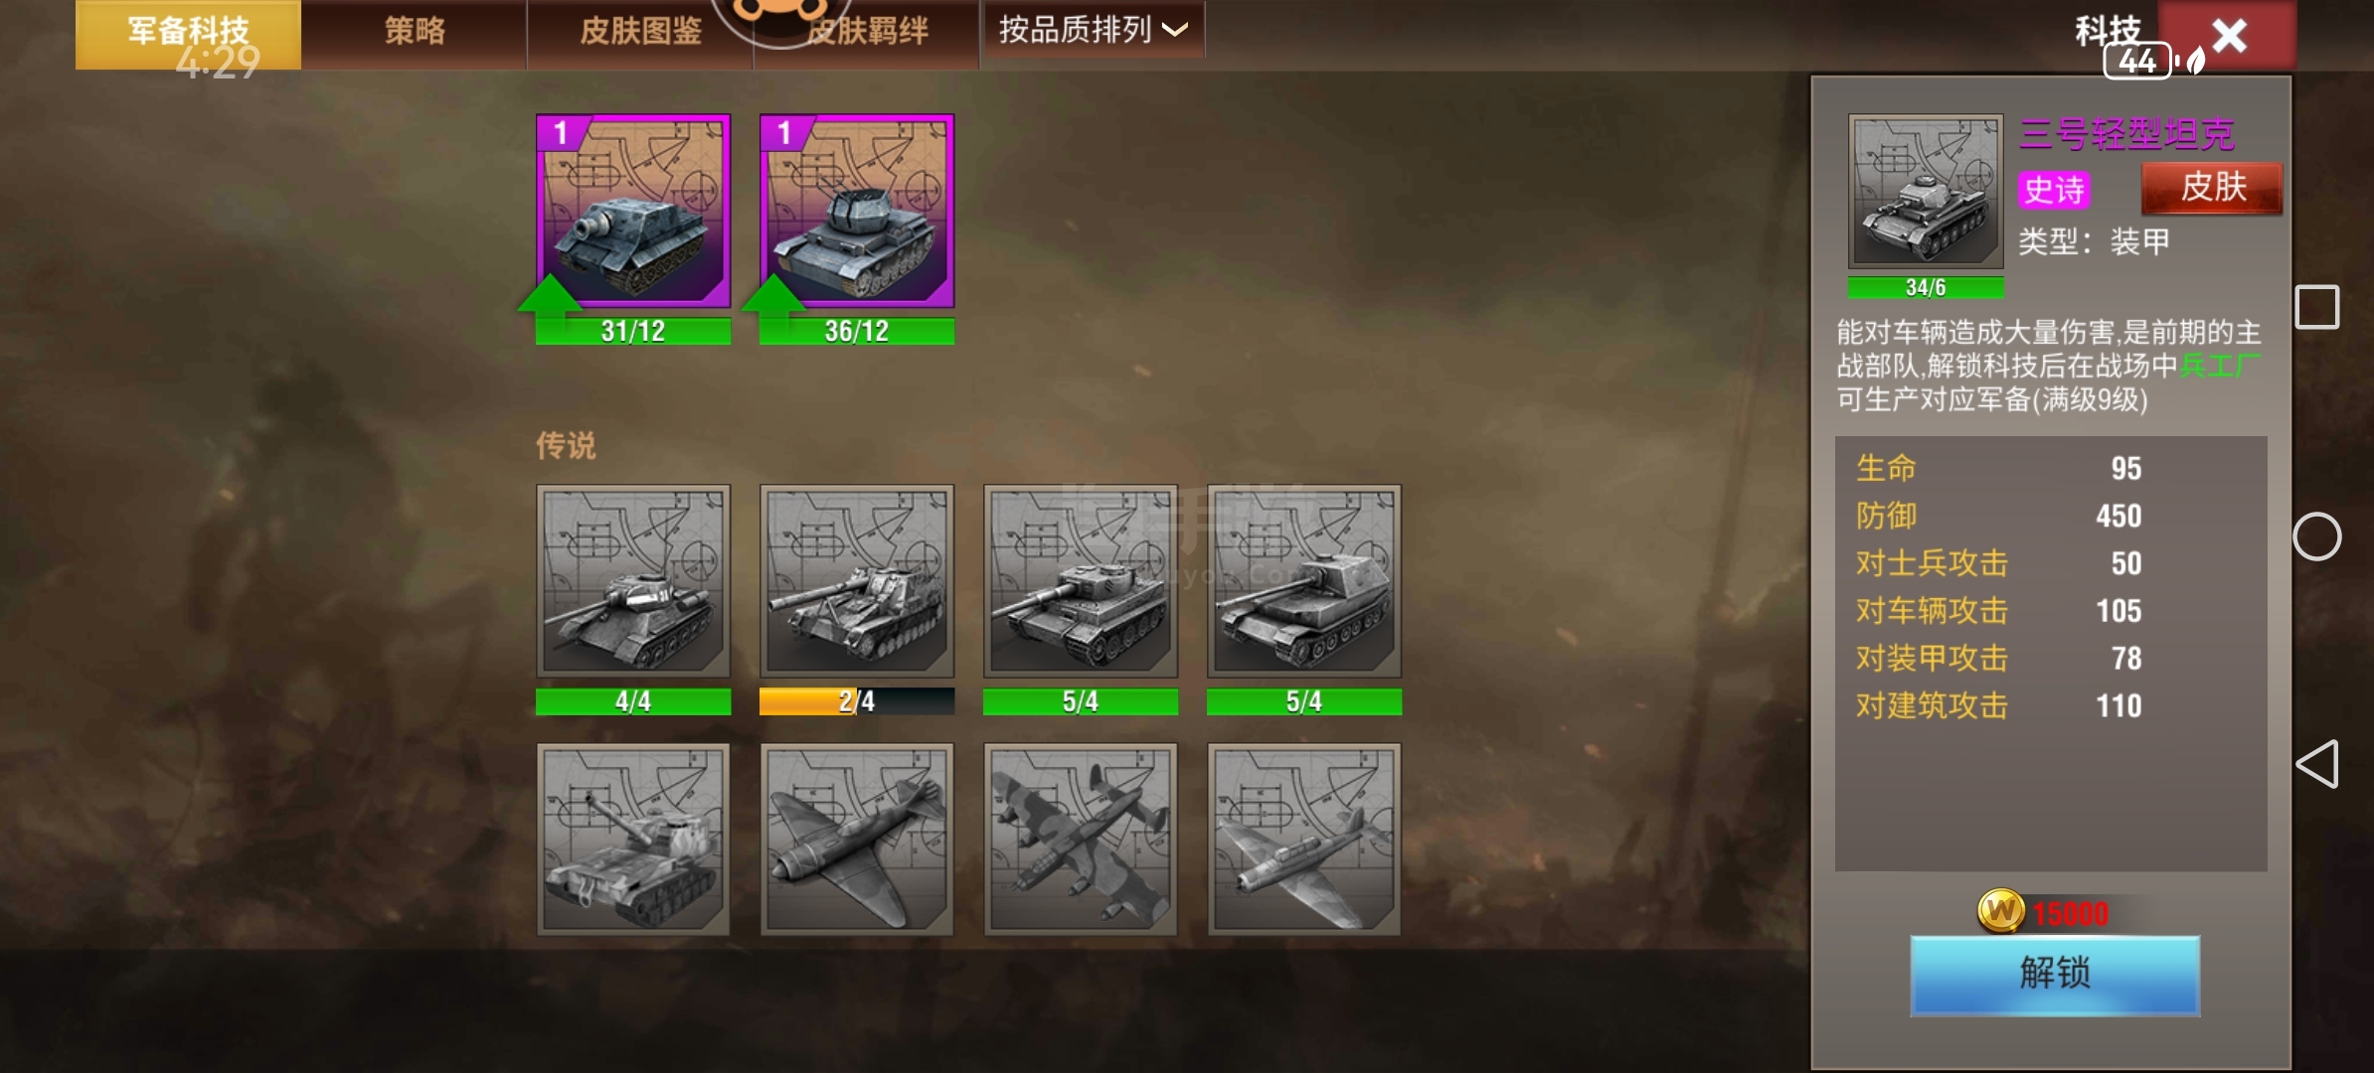2374x1073 pixels.
Task: Click the blue 解锁 unlock button
Action: 2055,975
